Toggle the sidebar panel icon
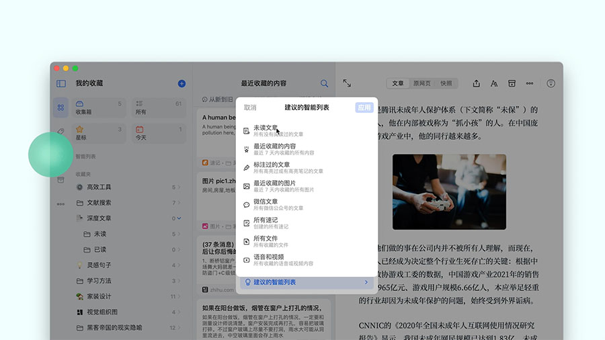This screenshot has width=605, height=340. click(x=61, y=83)
